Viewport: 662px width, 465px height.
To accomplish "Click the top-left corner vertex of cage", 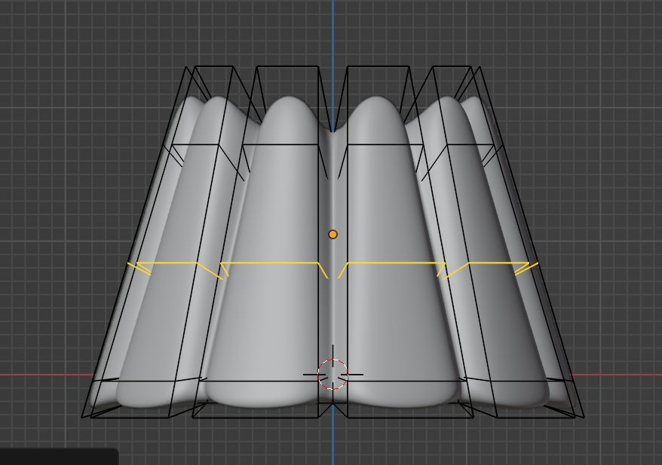I will [186, 66].
